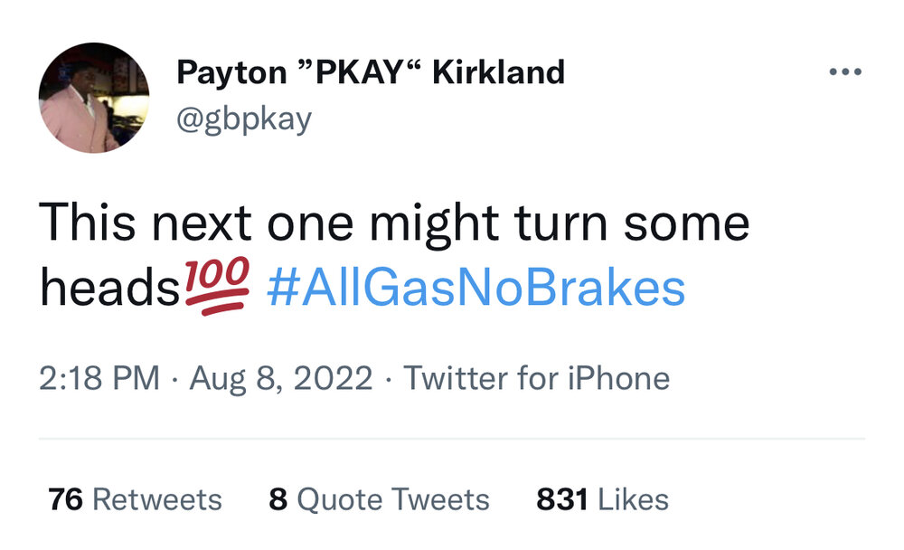Click the quoted nickname PKAY

360,71
